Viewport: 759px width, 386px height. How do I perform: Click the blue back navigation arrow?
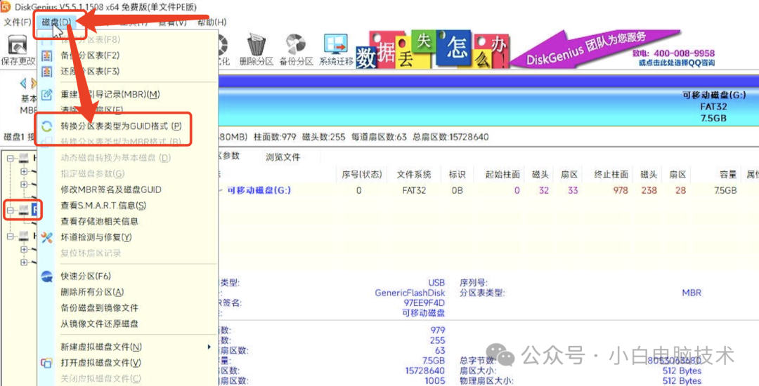coord(22,84)
